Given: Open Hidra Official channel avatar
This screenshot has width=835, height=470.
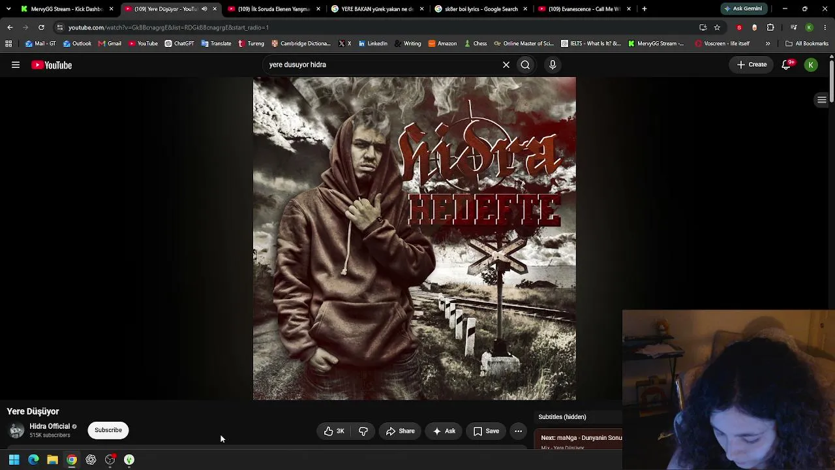Looking at the screenshot, I should click(16, 430).
